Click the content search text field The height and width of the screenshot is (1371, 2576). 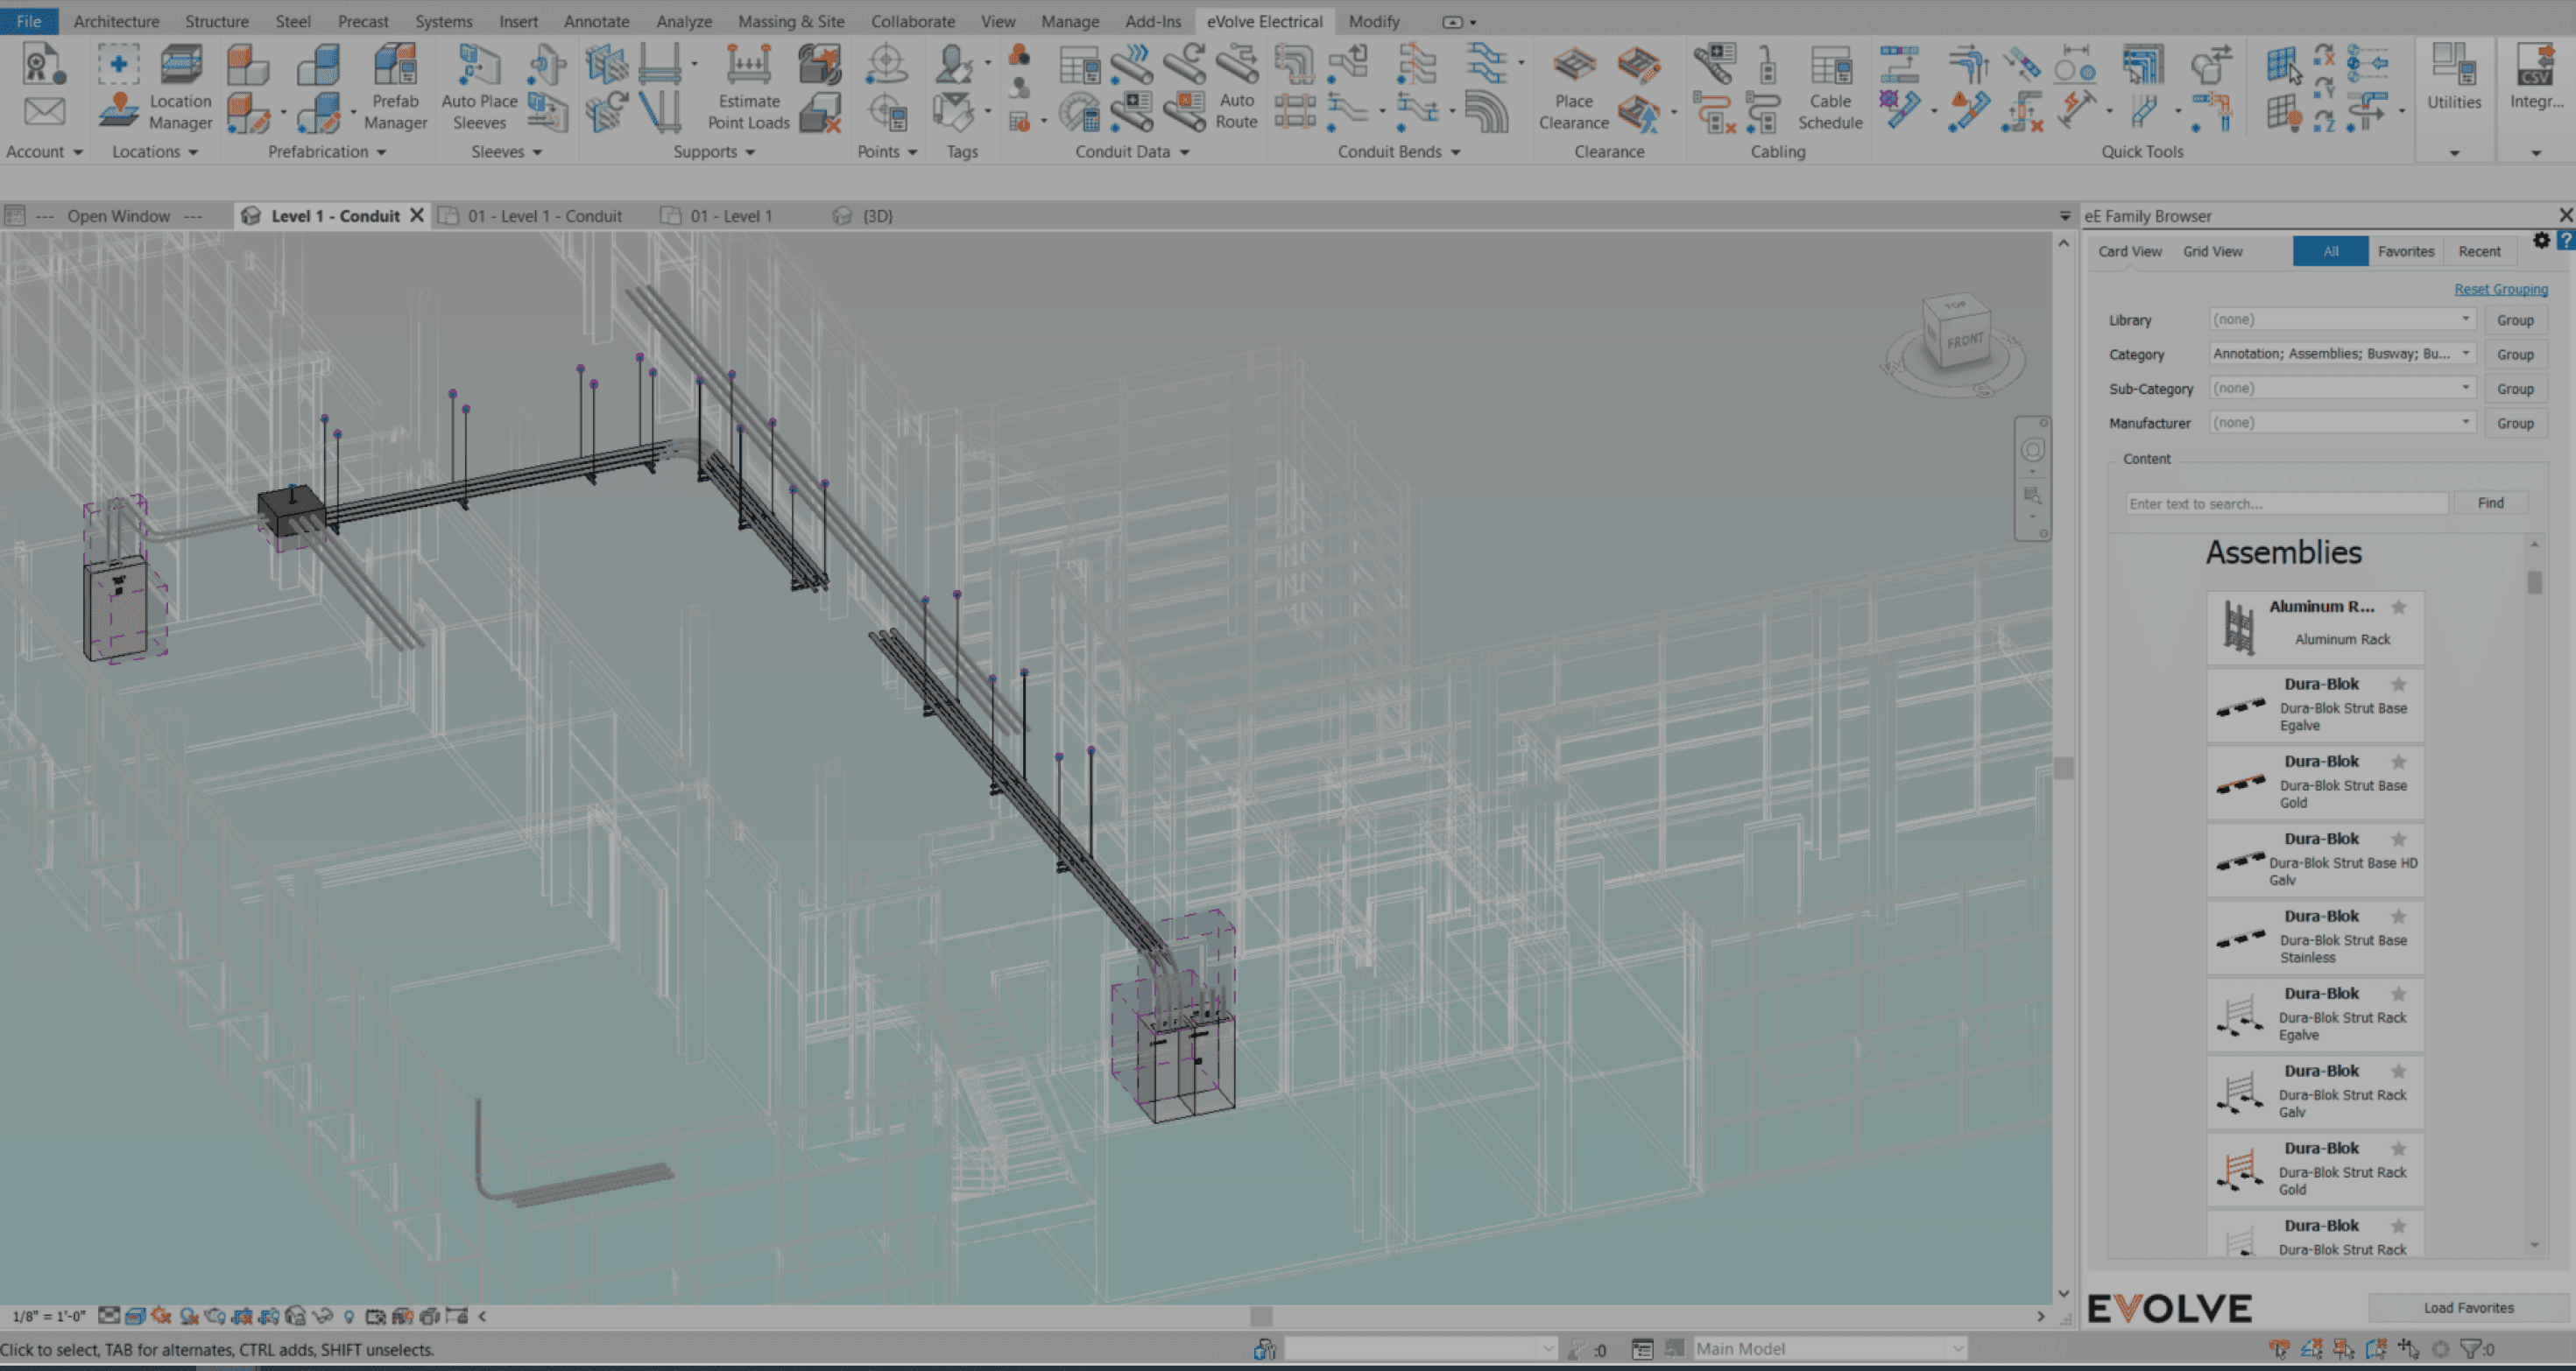point(2285,503)
